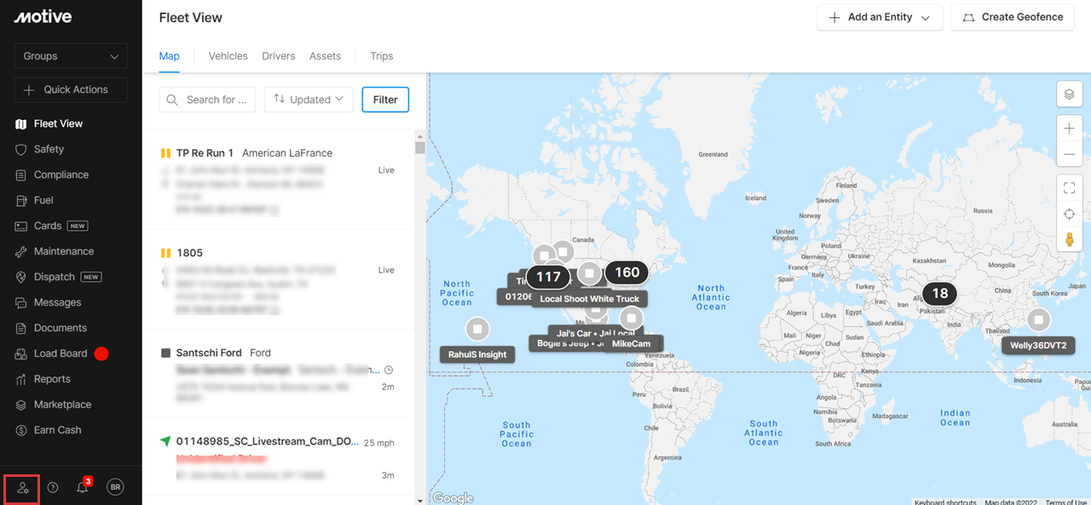Image resolution: width=1091 pixels, height=505 pixels.
Task: Click the Load Board red indicator
Action: pyautogui.click(x=101, y=353)
